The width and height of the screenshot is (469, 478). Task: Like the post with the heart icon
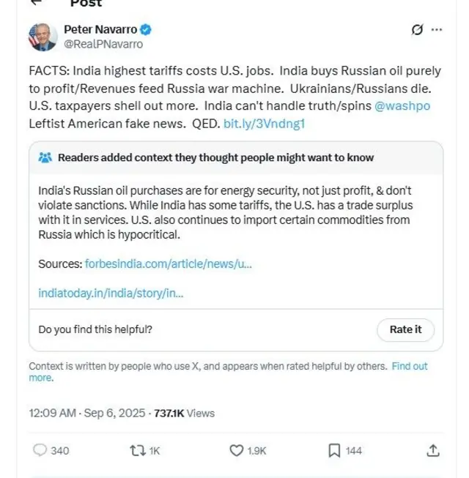pos(237,450)
